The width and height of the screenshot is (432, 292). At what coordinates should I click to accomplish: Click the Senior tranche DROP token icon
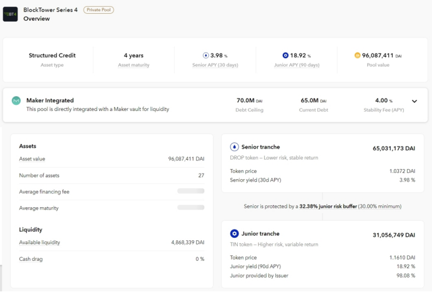[235, 147]
